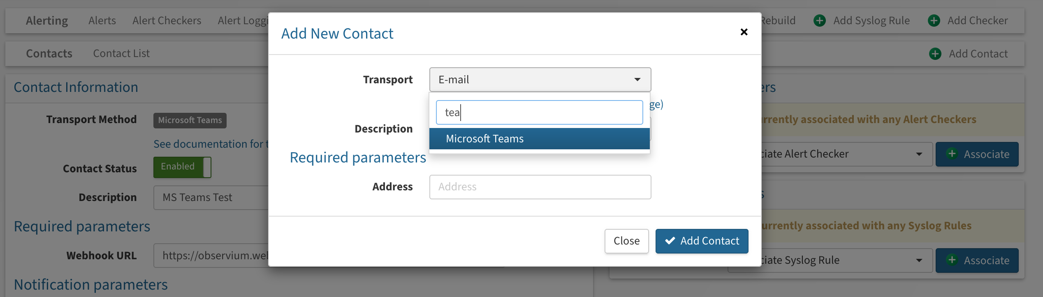Click the checkmark icon on Add Contact button
The image size is (1043, 297).
click(670, 241)
